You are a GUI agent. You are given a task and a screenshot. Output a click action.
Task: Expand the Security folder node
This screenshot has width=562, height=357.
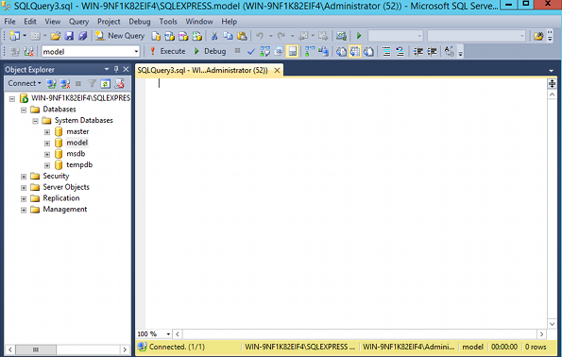point(24,177)
